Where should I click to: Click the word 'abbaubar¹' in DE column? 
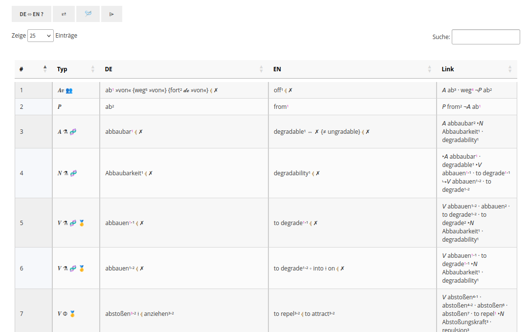(119, 132)
